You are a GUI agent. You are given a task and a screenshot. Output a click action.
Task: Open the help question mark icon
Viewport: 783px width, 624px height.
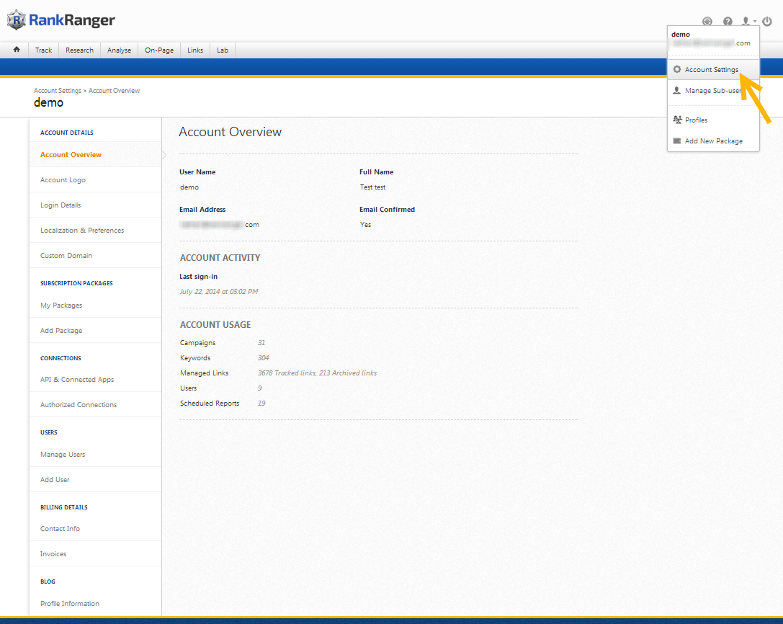pyautogui.click(x=728, y=22)
